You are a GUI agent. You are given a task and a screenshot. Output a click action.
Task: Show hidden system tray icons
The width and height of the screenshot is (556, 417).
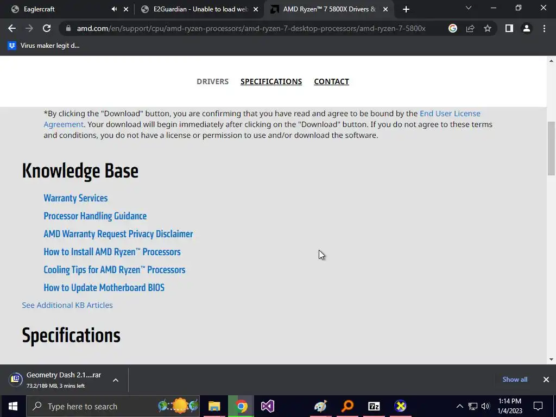click(x=459, y=406)
